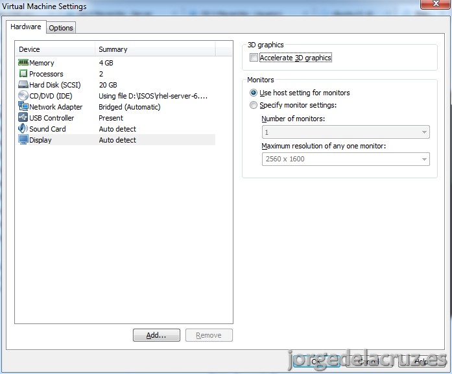This screenshot has width=452, height=374.
Task: Select Specify monitor settings option
Action: coord(254,105)
